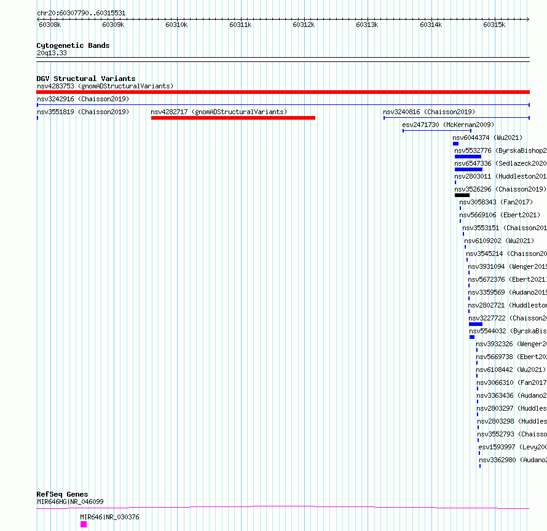Click the chr20:60307790..60315531 region label
Screen dimensions: 547x531
[x=81, y=14]
